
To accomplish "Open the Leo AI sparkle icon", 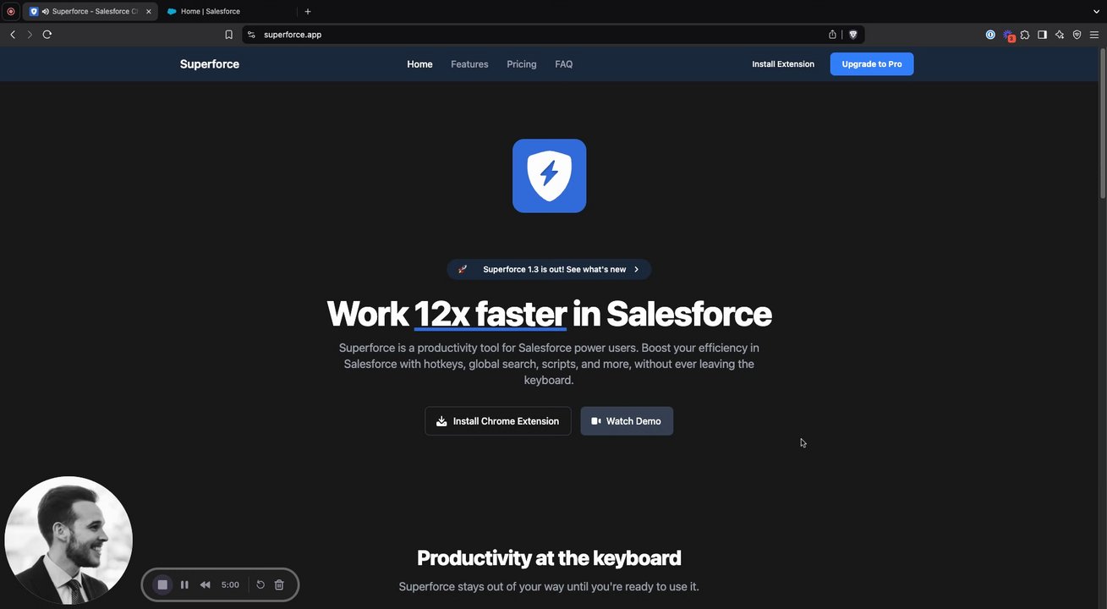I will [1060, 35].
